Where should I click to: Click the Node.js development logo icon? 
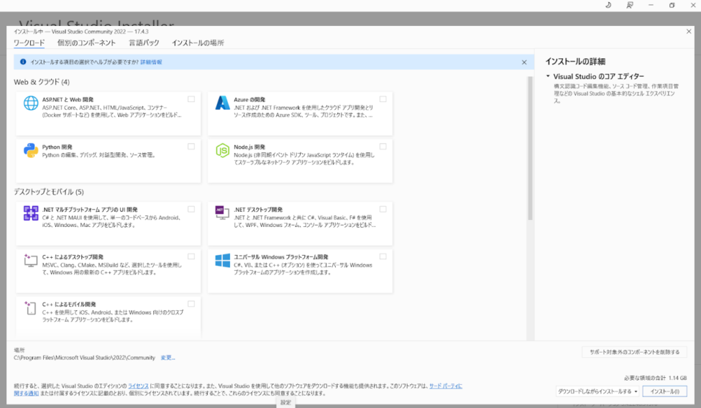click(222, 150)
